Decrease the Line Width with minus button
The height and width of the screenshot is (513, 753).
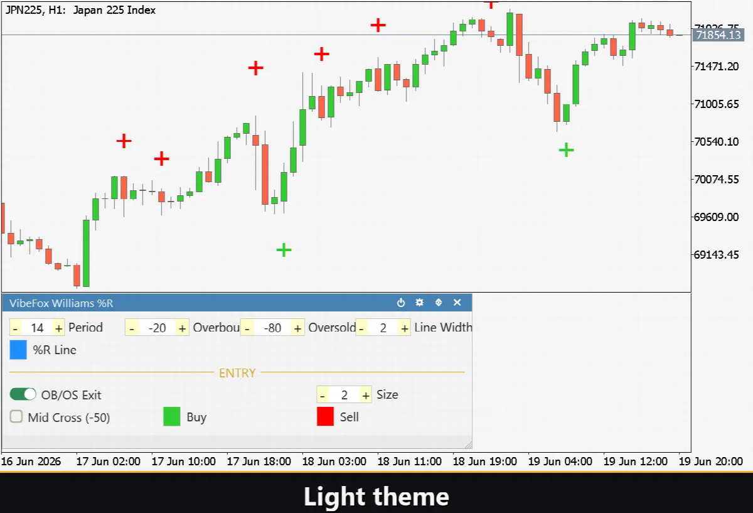361,327
